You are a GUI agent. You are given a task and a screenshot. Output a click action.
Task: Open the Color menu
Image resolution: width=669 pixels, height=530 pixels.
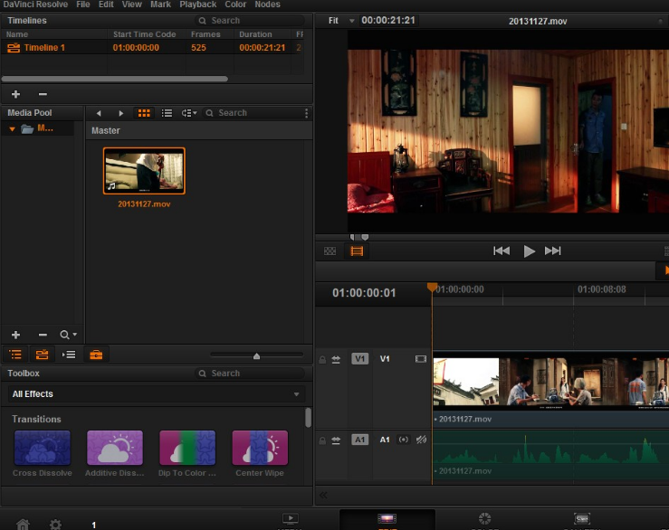pyautogui.click(x=235, y=5)
